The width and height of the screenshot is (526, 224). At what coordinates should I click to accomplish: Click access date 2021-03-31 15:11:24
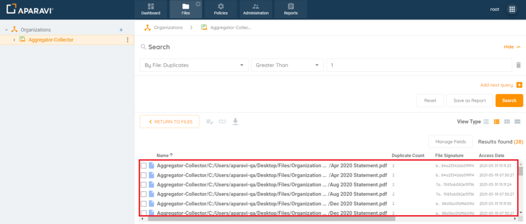point(495,185)
